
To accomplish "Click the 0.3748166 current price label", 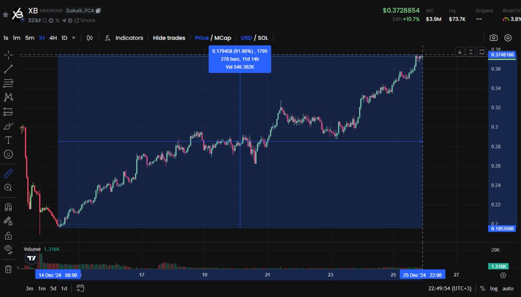I will point(502,55).
